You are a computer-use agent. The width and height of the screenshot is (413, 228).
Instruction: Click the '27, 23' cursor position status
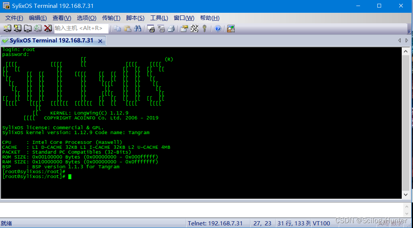[262, 223]
